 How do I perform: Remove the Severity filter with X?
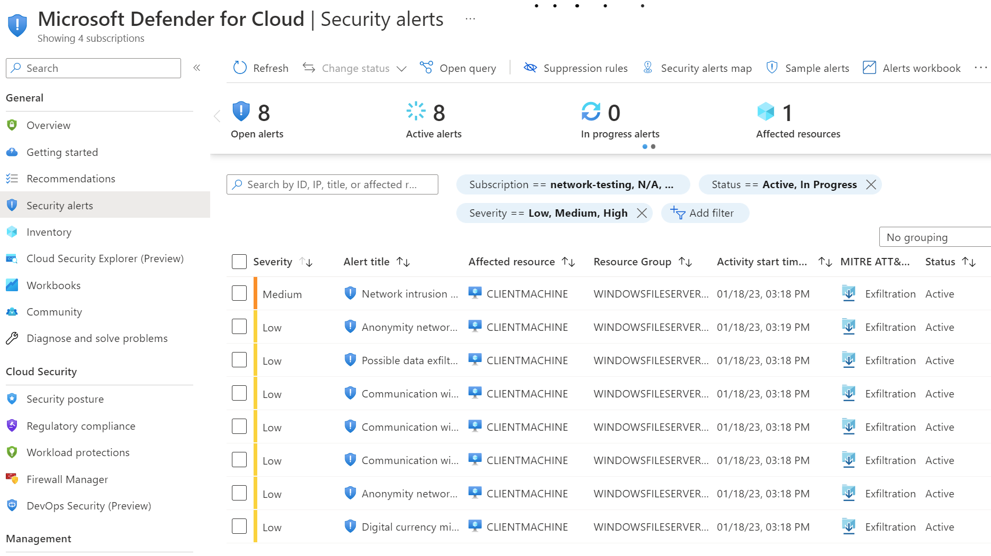[x=642, y=213]
